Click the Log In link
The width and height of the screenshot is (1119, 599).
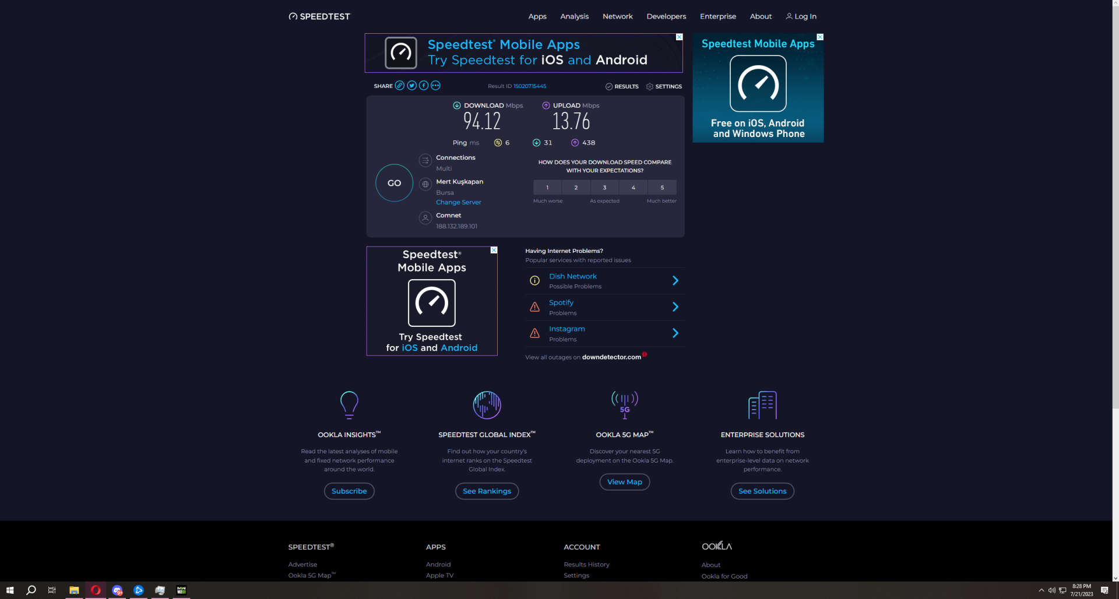(805, 16)
